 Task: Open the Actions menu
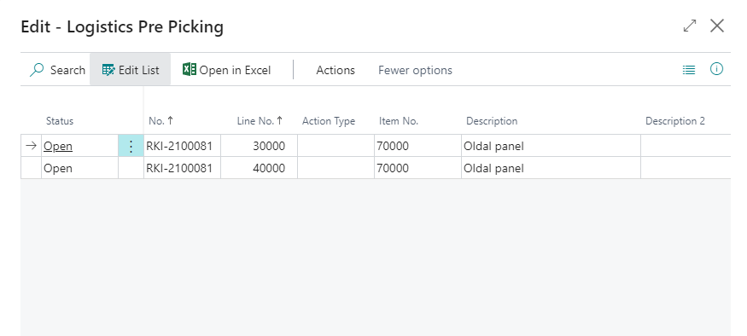pyautogui.click(x=336, y=70)
